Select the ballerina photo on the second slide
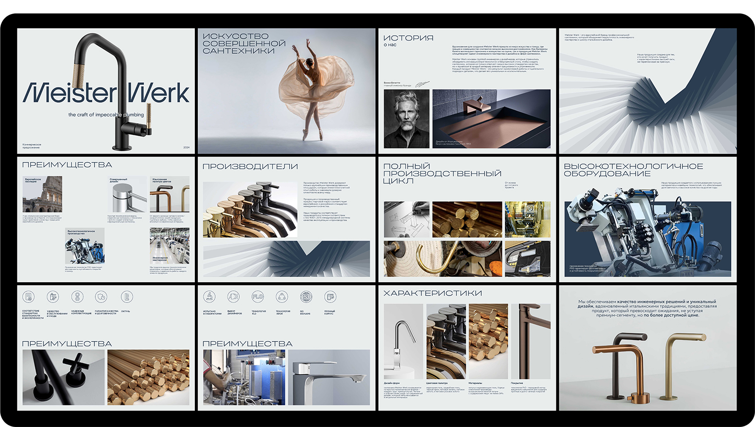Viewport: 755px width, 427px height. 286,91
